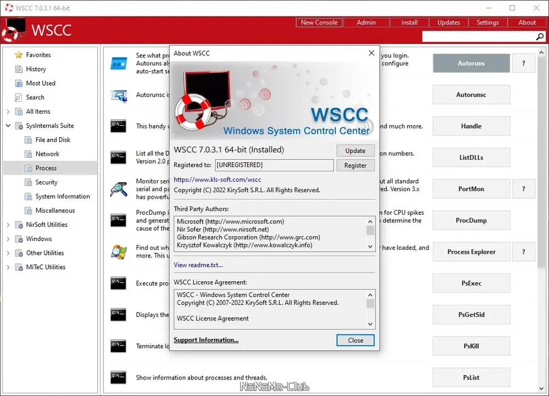
Task: Select Miscellaneous in the sidebar tree
Action: (55, 210)
